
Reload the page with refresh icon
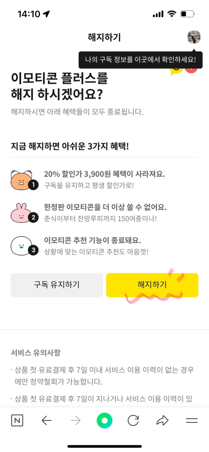coord(133,421)
